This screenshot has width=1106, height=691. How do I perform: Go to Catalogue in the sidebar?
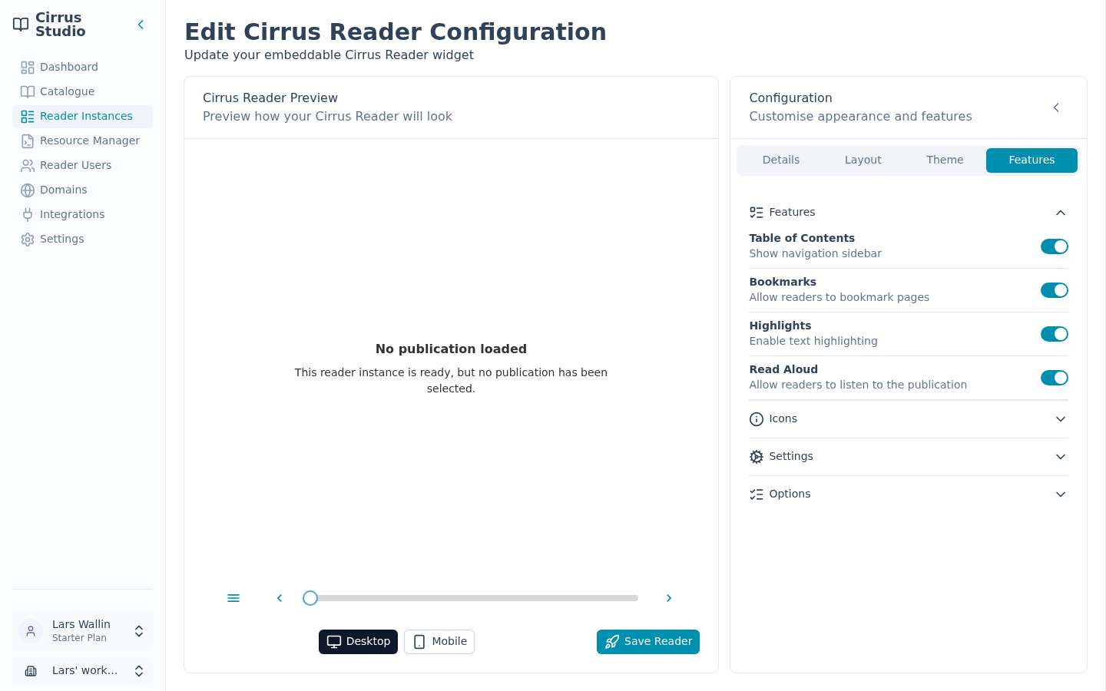(82, 91)
